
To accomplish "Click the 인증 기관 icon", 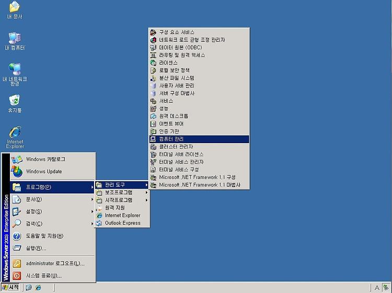I will coord(153,132).
